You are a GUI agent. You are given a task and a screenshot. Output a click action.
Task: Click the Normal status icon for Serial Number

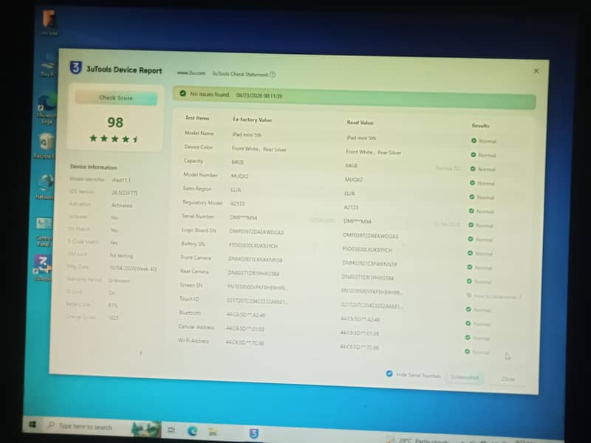471,225
